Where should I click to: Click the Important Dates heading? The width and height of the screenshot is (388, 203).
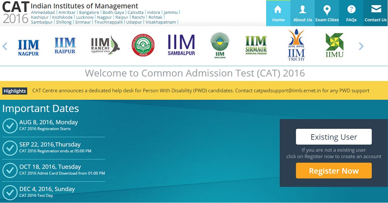(x=41, y=109)
